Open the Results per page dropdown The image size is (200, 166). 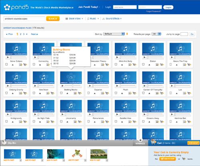(x=156, y=34)
